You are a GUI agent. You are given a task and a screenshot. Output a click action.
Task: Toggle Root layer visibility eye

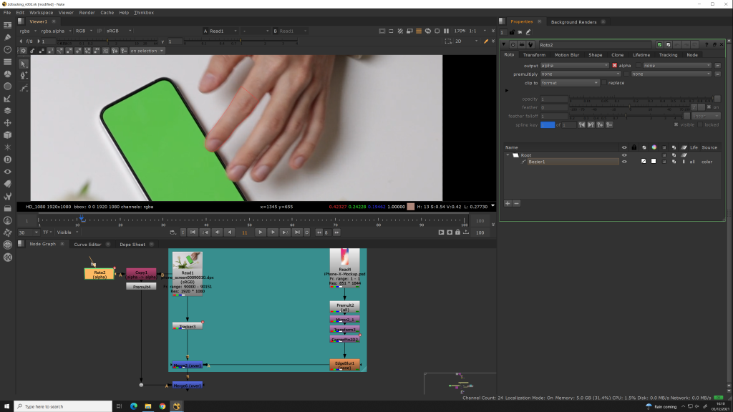(624, 155)
